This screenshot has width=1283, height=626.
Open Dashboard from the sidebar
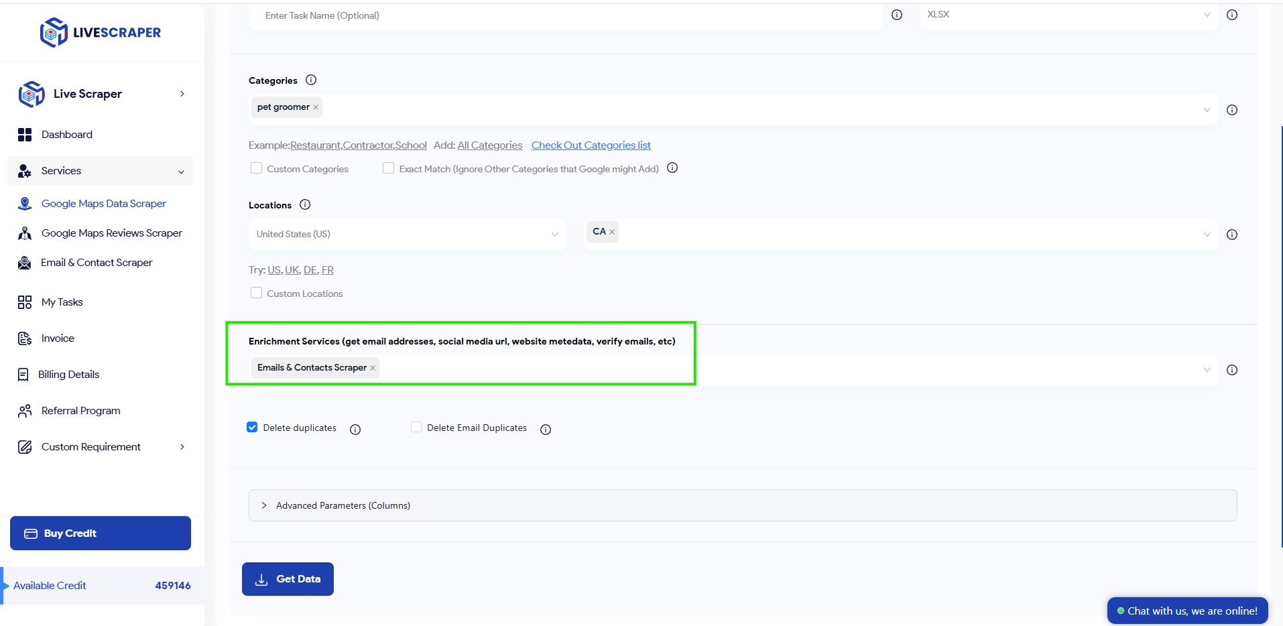click(x=67, y=135)
